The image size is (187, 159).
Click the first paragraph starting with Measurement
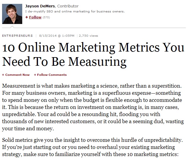pos(93,107)
